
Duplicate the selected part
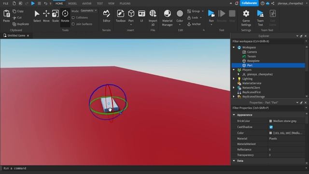coord(21,24)
